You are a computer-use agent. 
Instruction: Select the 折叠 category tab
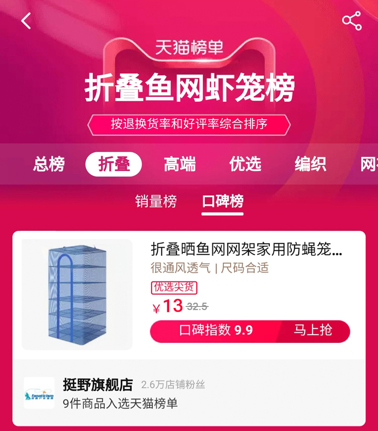(x=114, y=164)
